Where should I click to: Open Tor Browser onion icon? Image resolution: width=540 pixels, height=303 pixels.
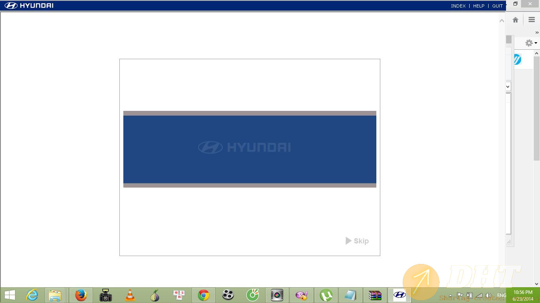(155, 295)
